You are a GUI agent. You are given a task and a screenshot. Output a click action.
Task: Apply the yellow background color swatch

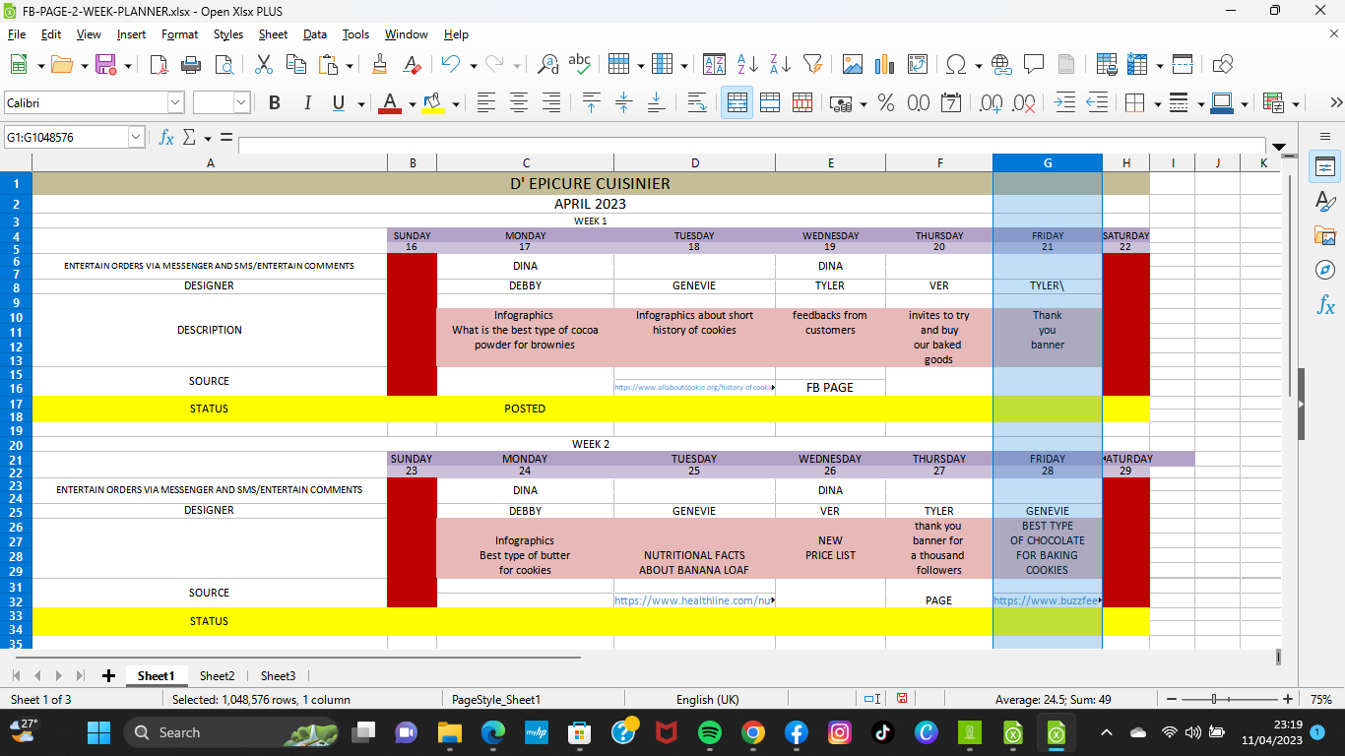(x=433, y=103)
